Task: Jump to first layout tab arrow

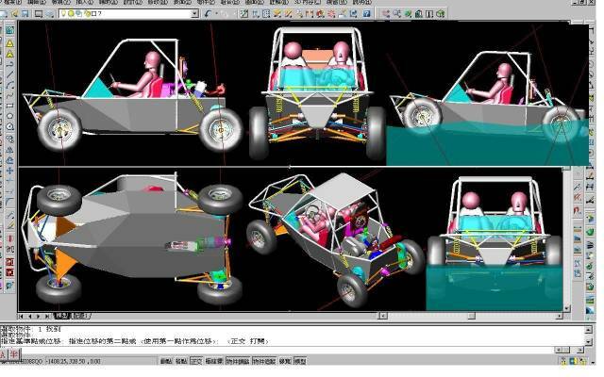Action: pyautogui.click(x=21, y=316)
